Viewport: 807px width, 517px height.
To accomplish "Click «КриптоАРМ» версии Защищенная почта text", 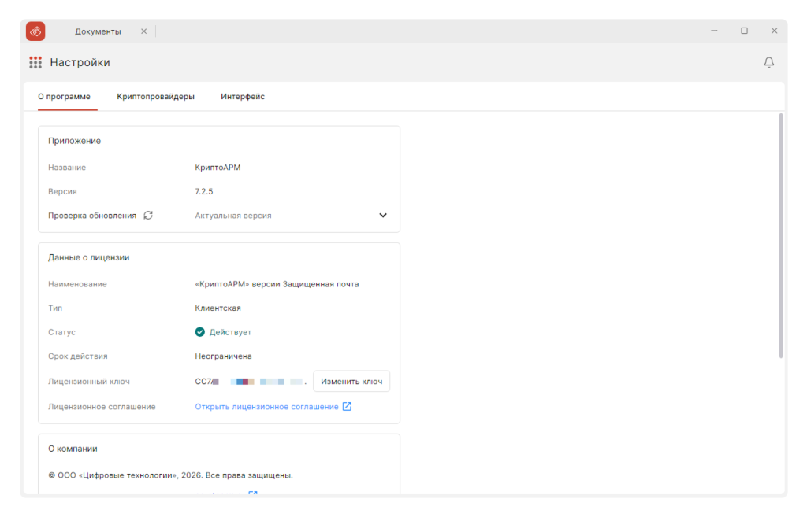I will point(277,284).
